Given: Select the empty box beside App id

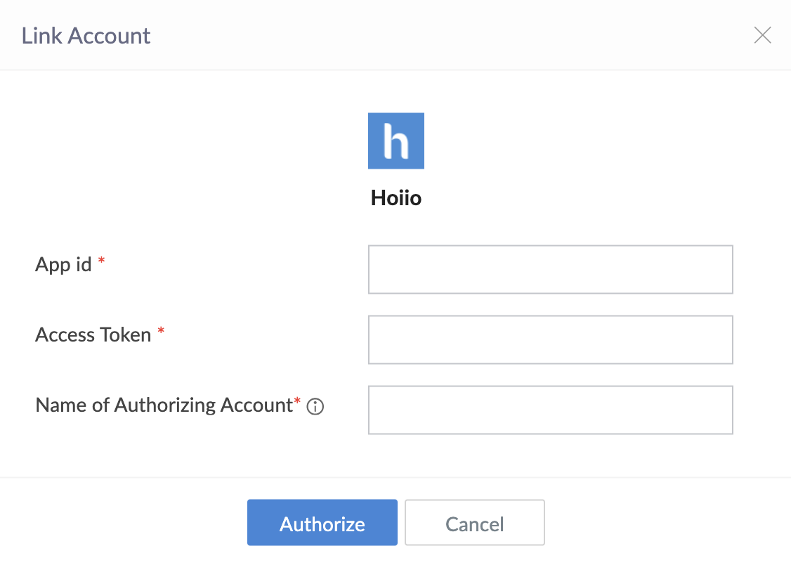Looking at the screenshot, I should [550, 269].
